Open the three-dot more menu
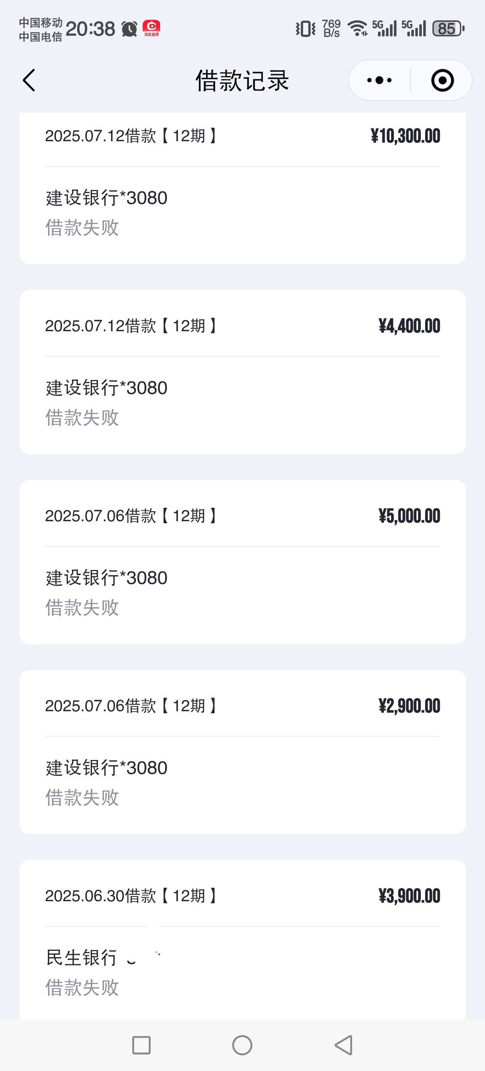 point(379,80)
